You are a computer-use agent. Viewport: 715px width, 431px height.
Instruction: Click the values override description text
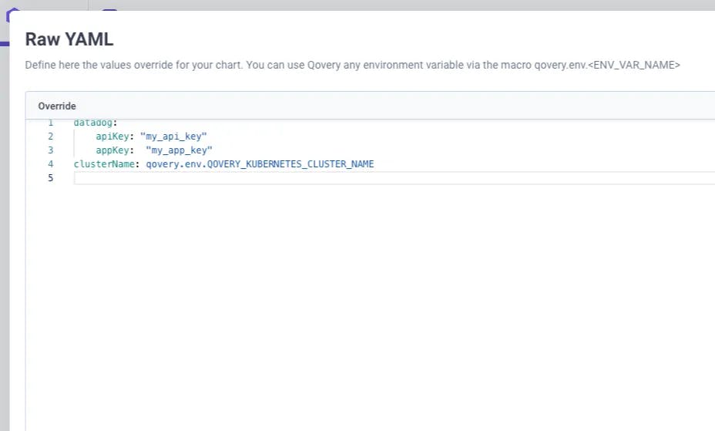(352, 65)
